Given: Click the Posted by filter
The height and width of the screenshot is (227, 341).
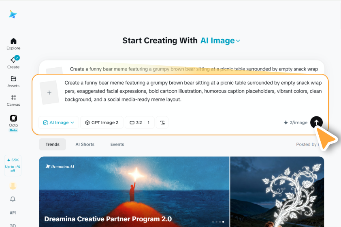Looking at the screenshot, I should click(307, 144).
